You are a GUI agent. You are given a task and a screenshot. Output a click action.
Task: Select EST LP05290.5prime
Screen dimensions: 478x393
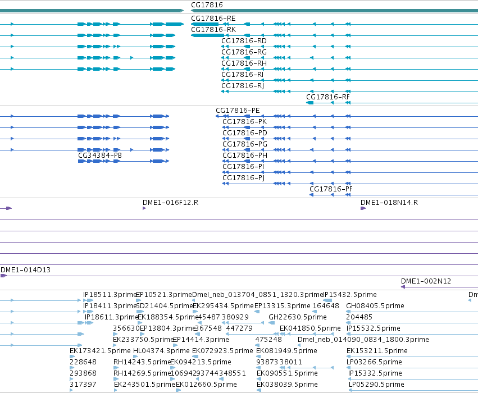pyautogui.click(x=376, y=385)
